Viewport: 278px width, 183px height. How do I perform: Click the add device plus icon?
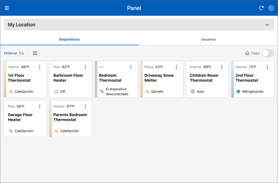(271, 8)
